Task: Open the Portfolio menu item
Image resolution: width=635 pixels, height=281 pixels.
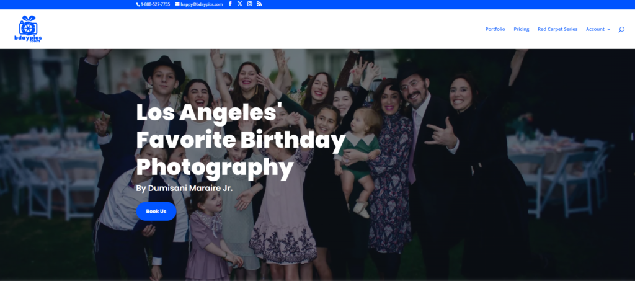Action: pyautogui.click(x=495, y=29)
